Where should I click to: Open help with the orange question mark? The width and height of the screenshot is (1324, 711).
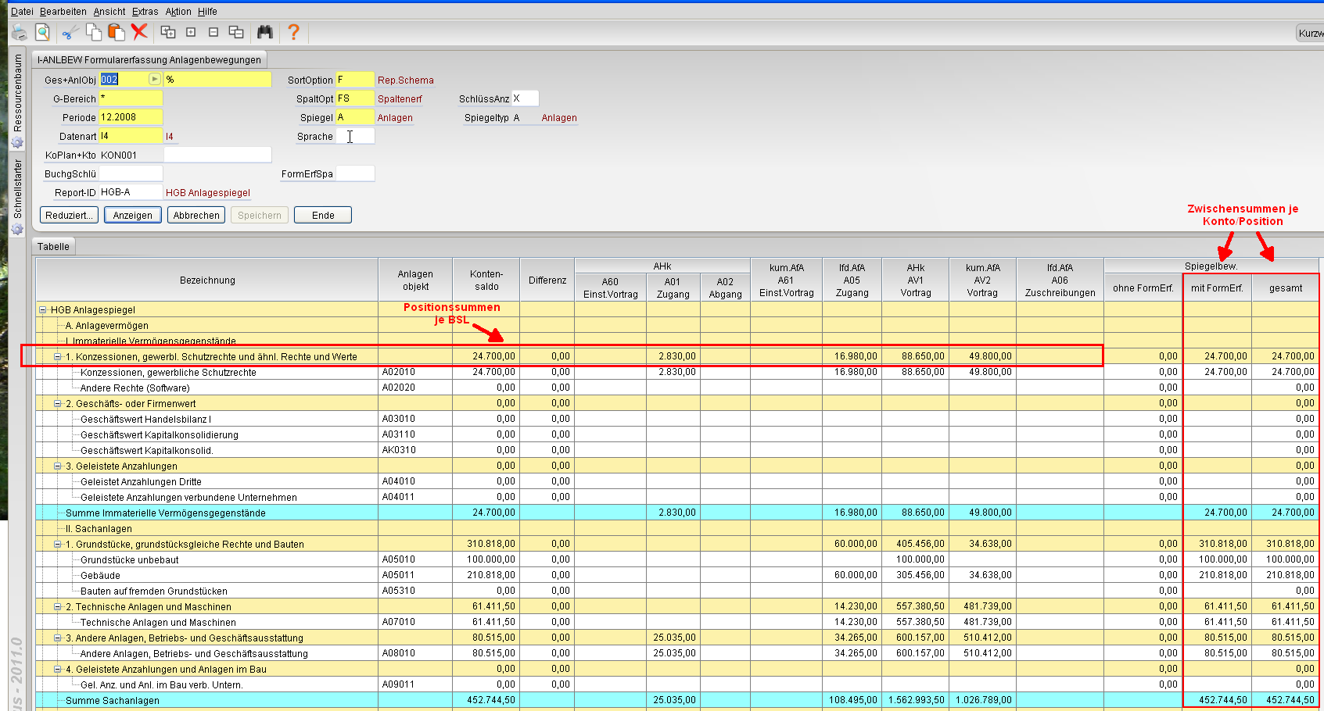click(x=293, y=32)
